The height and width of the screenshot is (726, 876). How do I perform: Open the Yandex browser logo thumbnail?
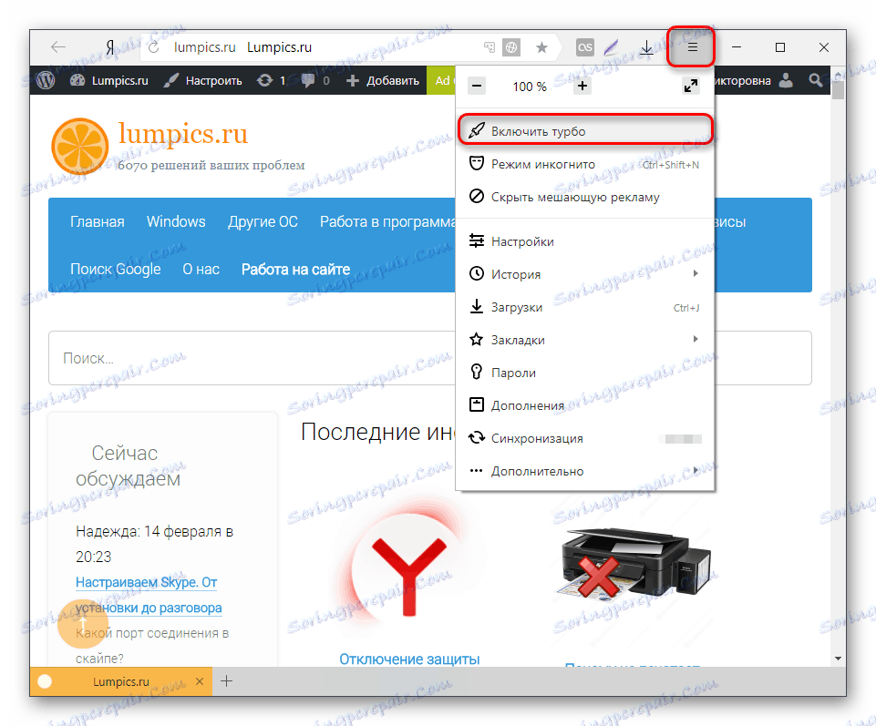[x=409, y=567]
